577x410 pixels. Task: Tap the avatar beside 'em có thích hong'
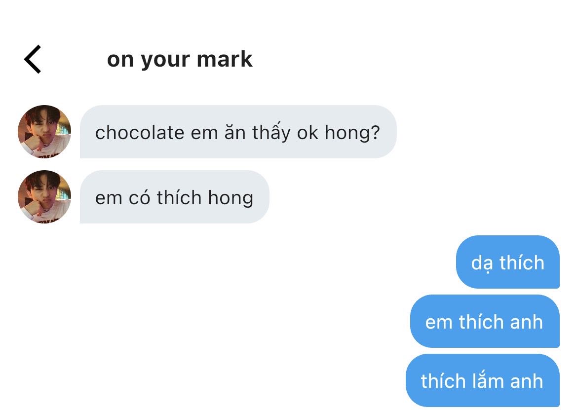[x=44, y=197]
